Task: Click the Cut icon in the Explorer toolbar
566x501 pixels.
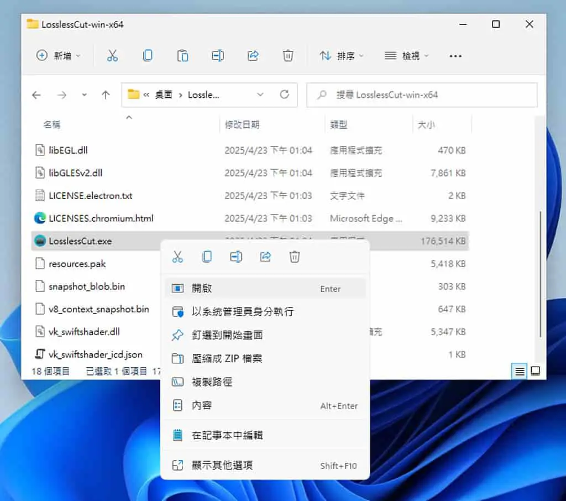Action: point(112,56)
